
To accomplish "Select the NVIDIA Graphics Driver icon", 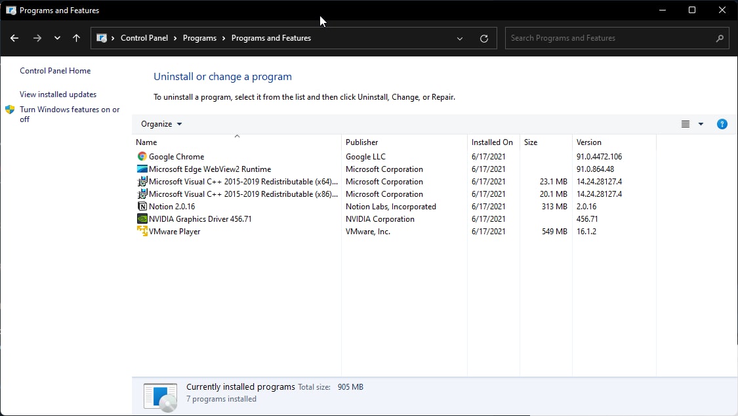I will tap(142, 218).
